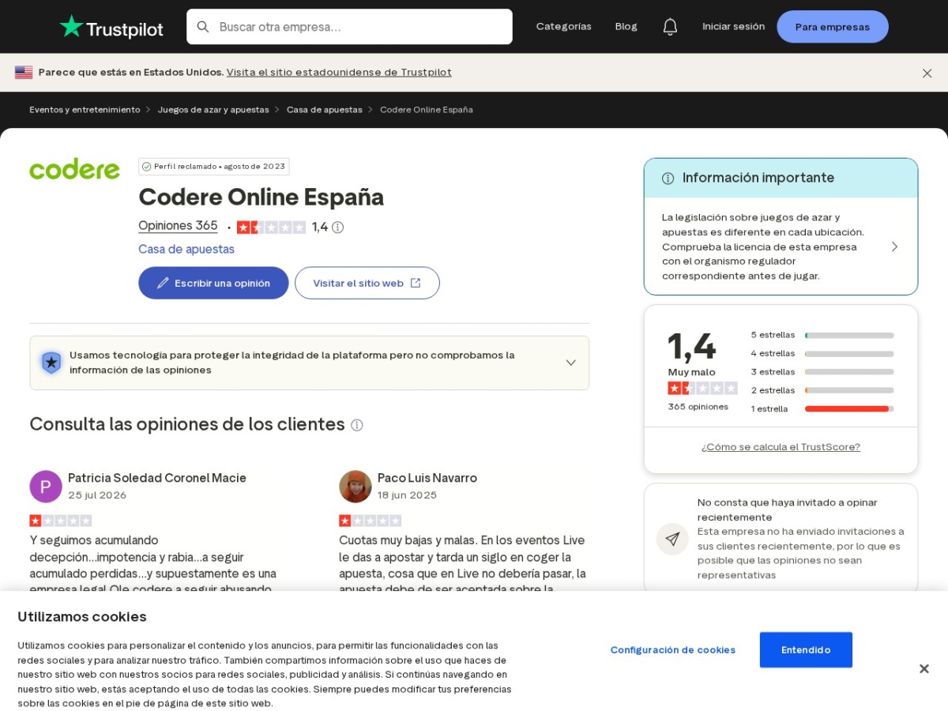Click star rating on Patricia's review

[x=61, y=521]
